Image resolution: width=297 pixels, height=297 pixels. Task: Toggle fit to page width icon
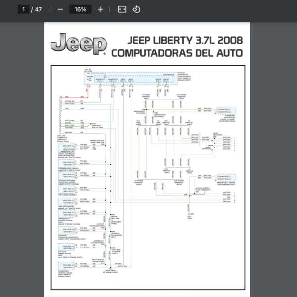coord(122,9)
